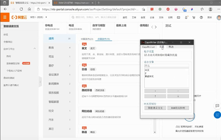
Task: Go back in the browser
Action: pos(6,9)
